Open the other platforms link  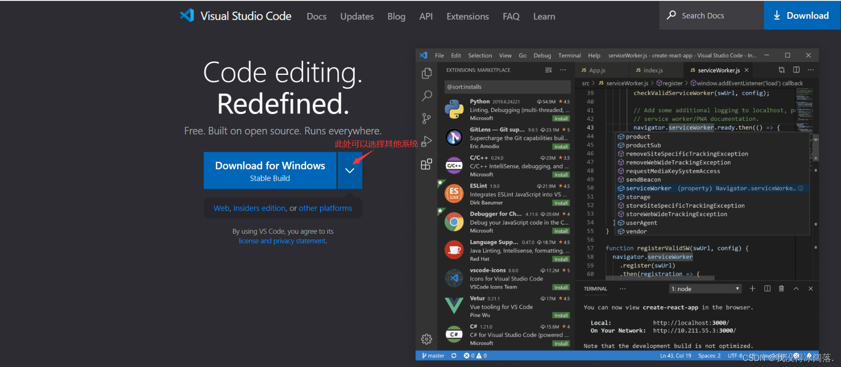325,208
